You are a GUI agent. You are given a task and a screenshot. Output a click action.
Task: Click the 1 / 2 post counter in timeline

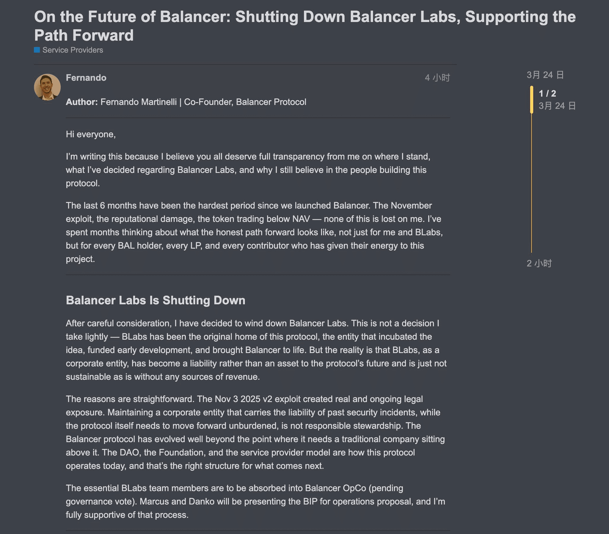547,94
